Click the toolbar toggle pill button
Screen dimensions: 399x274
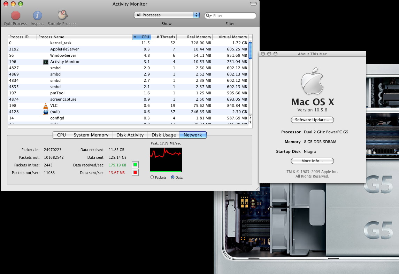254,4
